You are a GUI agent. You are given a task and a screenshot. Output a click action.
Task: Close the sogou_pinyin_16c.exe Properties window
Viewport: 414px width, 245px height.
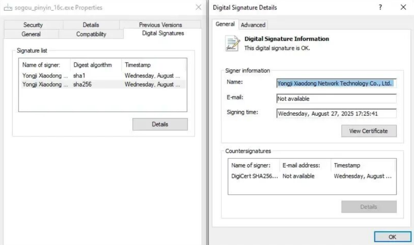click(198, 7)
